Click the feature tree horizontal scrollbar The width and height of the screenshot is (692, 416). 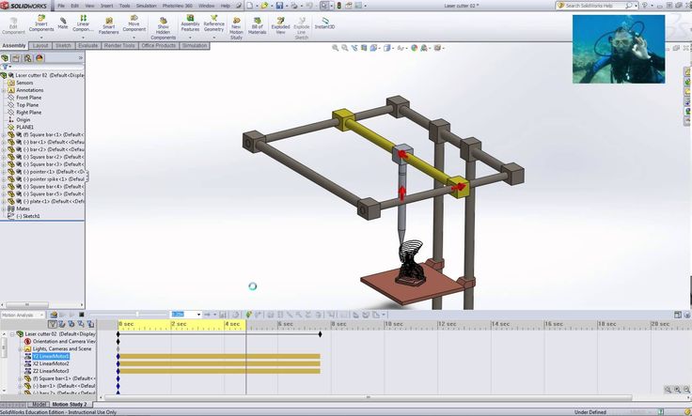pos(26,304)
